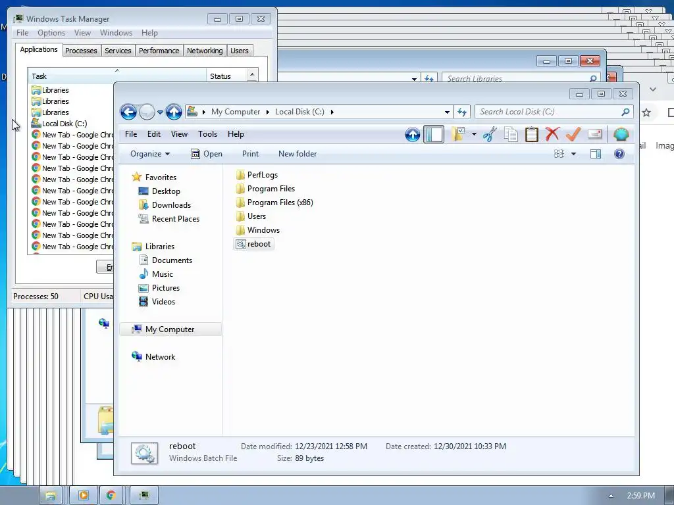The width and height of the screenshot is (674, 505).
Task: Select the PerfLogs folder
Action: pyautogui.click(x=257, y=175)
